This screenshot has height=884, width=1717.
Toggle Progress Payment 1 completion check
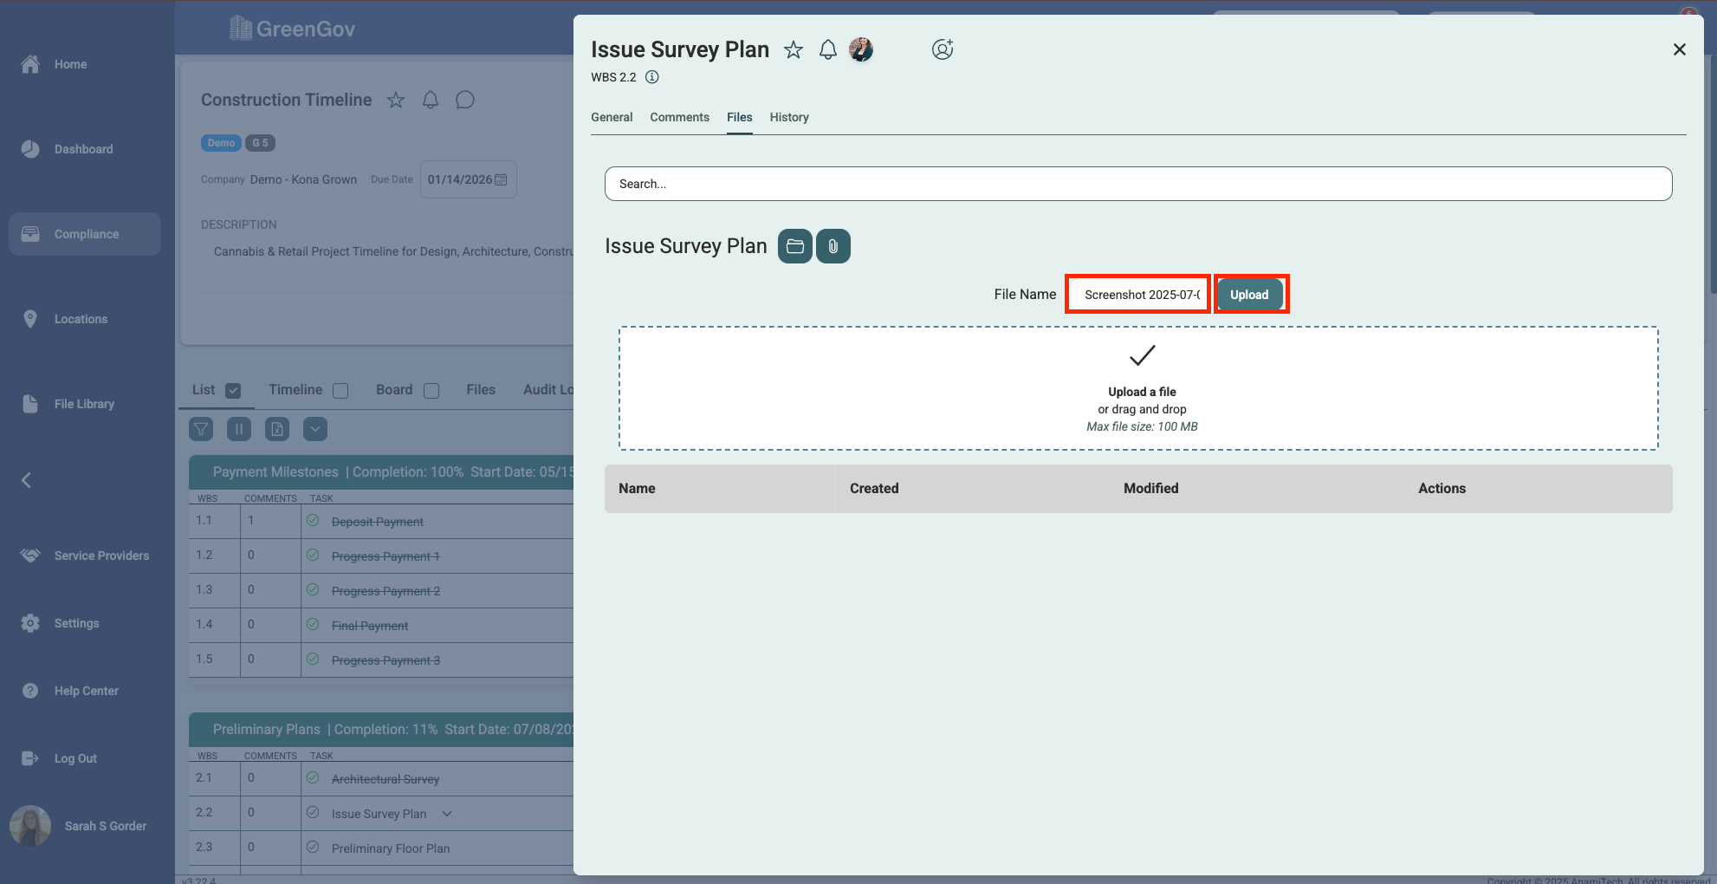tap(313, 556)
